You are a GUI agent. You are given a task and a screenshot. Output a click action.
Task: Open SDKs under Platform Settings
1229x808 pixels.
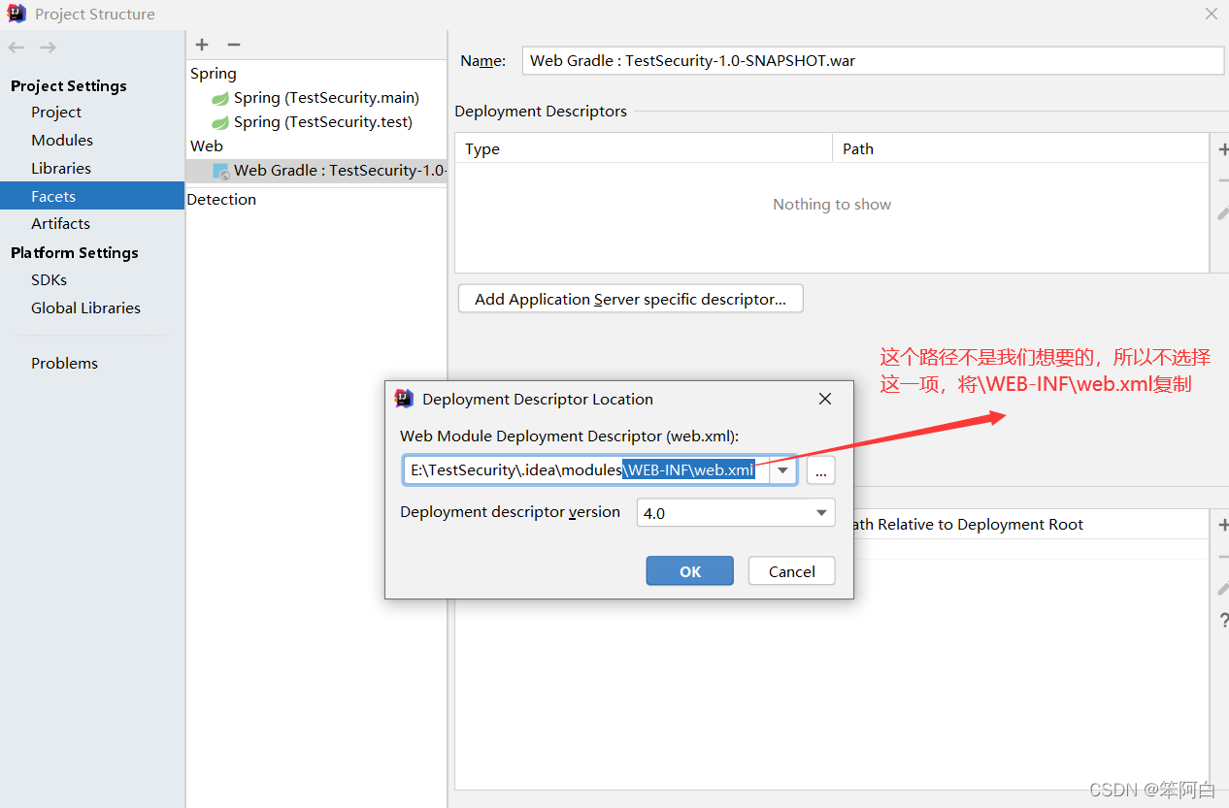[x=49, y=279]
